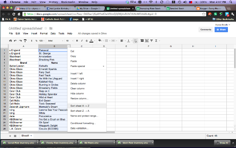The height and width of the screenshot is (148, 236).
Task: Switch to Stamping Plate Stash browser tab
Action: point(150,9)
